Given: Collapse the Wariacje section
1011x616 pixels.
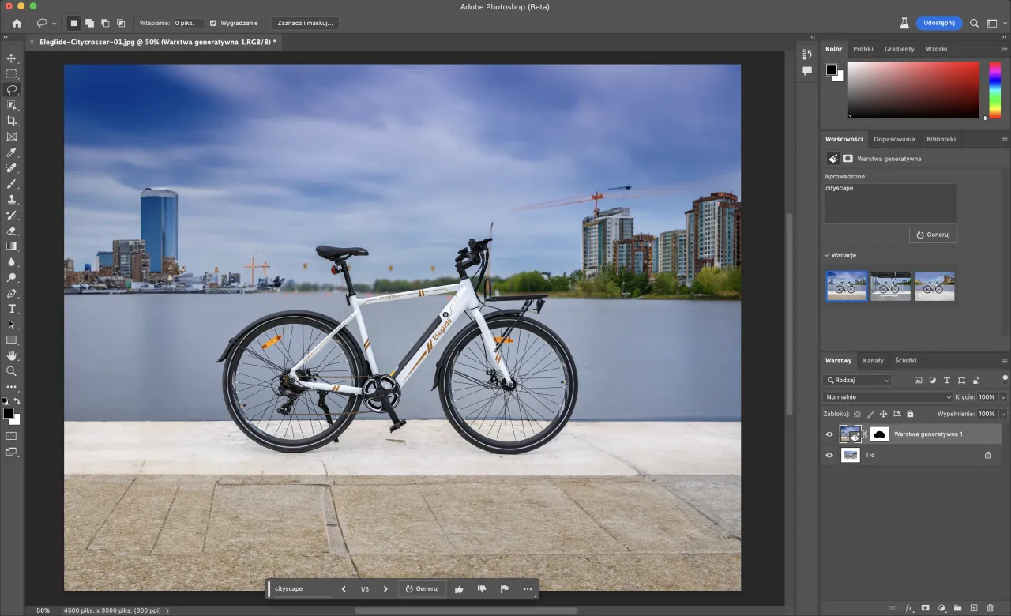Looking at the screenshot, I should point(827,254).
